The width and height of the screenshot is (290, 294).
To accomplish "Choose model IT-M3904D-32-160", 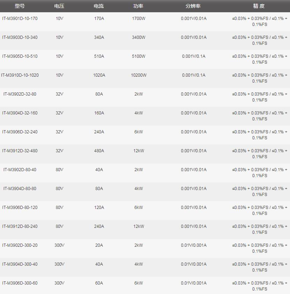I will tap(20, 113).
